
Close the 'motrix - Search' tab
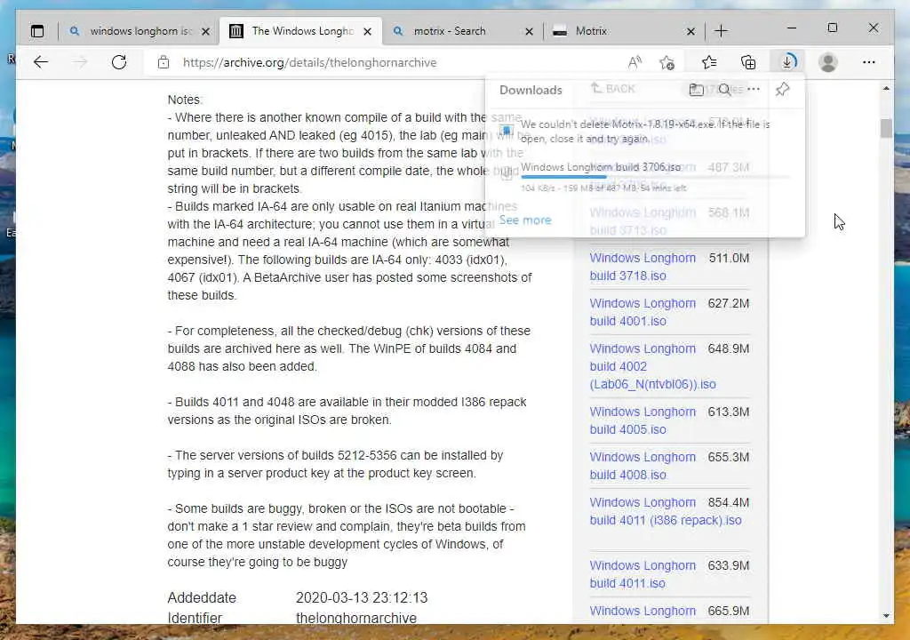[x=529, y=31]
